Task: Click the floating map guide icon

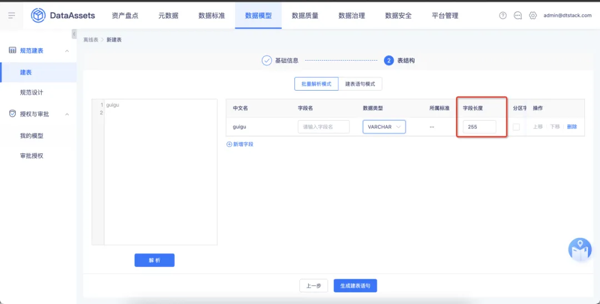Action: (580, 249)
